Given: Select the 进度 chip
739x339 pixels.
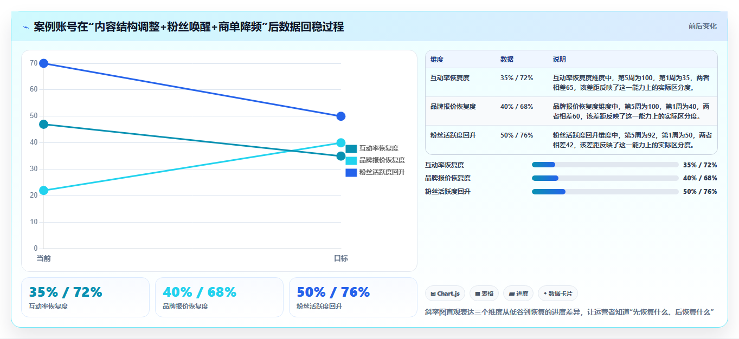Looking at the screenshot, I should coord(518,294).
